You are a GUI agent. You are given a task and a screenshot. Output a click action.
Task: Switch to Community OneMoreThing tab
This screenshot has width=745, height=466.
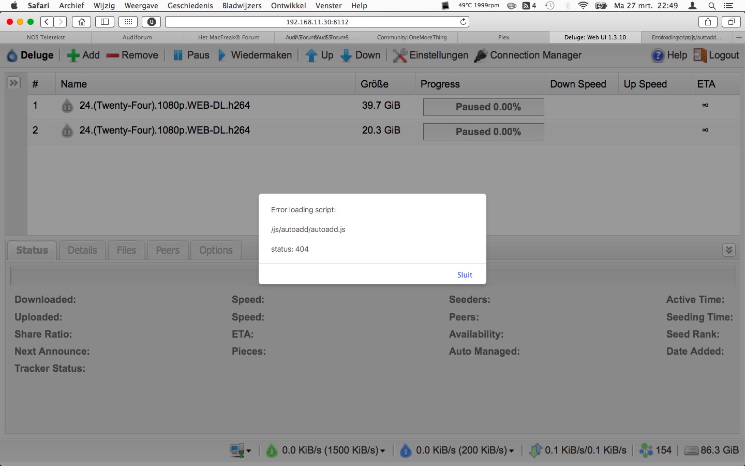[412, 37]
